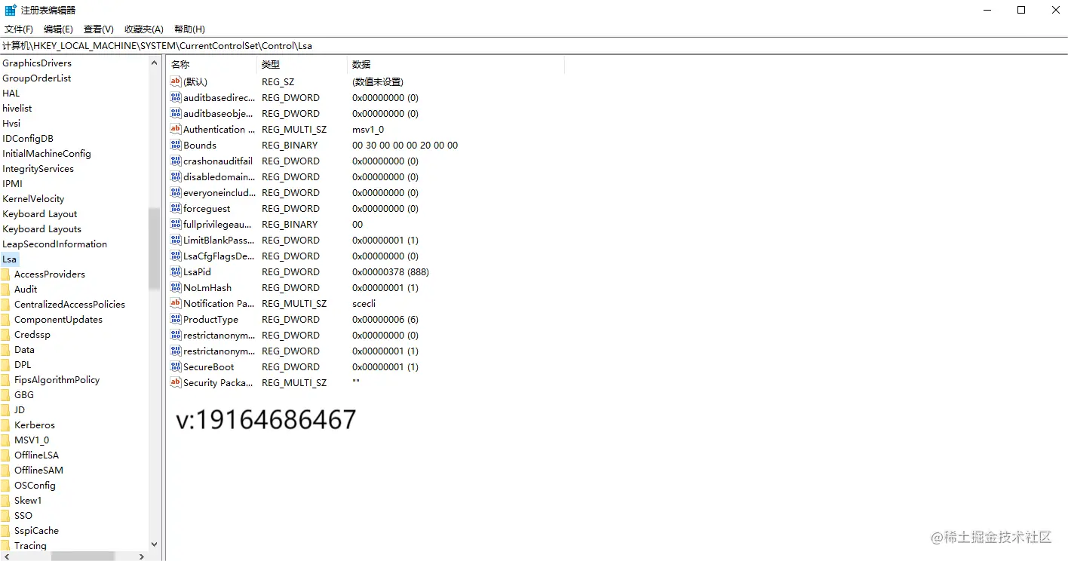Viewport: 1068px width, 561px height.
Task: Click the everyoneincludesanonymous value icon
Action: (x=176, y=193)
